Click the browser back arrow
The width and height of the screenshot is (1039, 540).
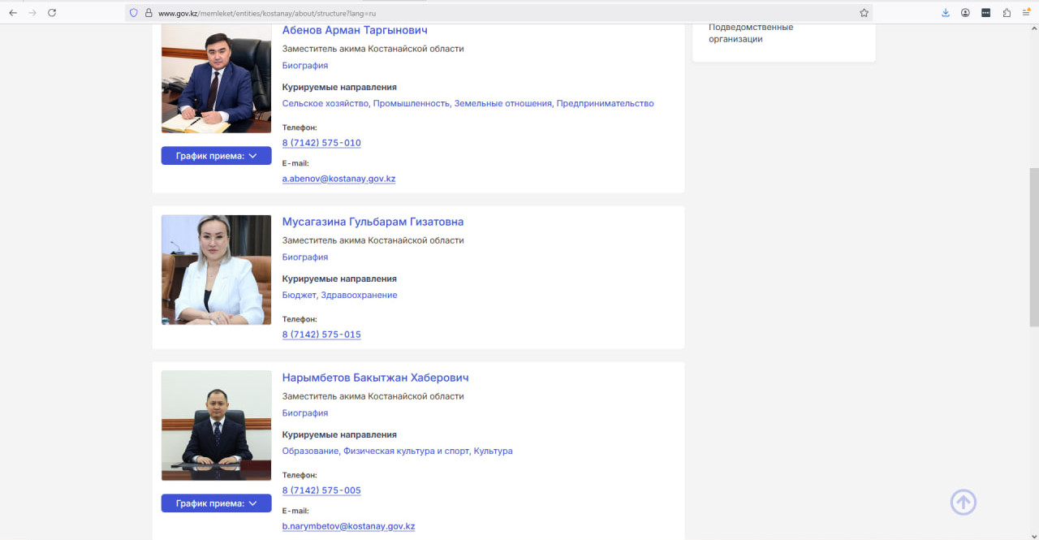click(x=13, y=13)
